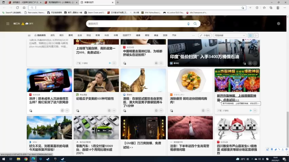Bookmark the 测评 mobile game article
Screen dimensions: 289x162
pyautogui.click(x=62, y=111)
